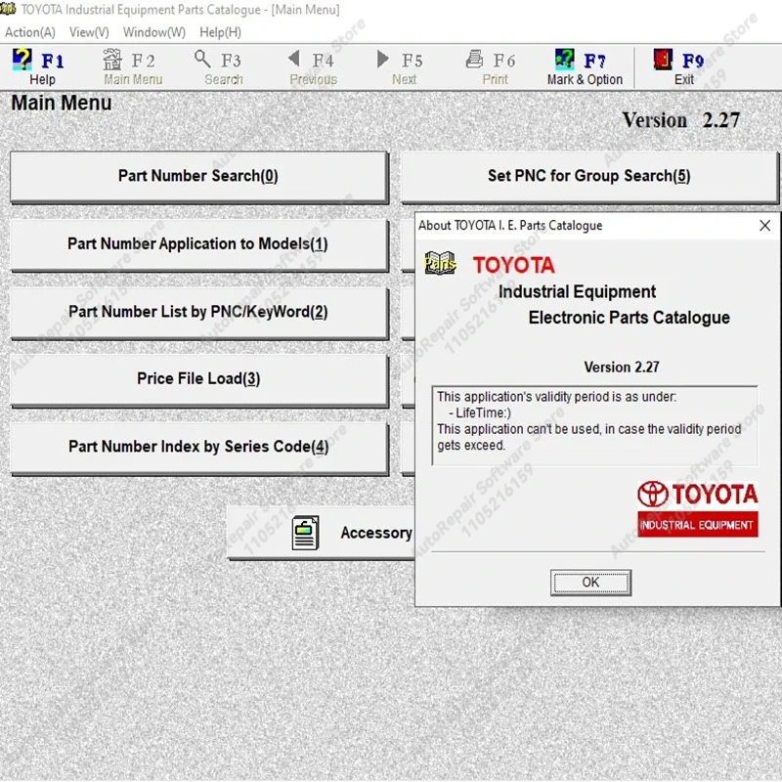Click the Accessory document icon
The height and width of the screenshot is (782, 782).
click(306, 533)
